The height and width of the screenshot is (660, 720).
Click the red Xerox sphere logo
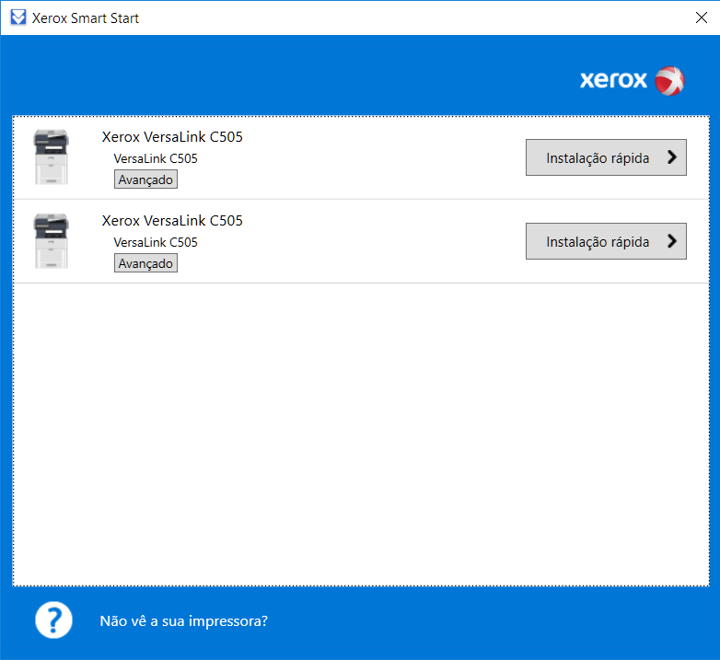[669, 80]
